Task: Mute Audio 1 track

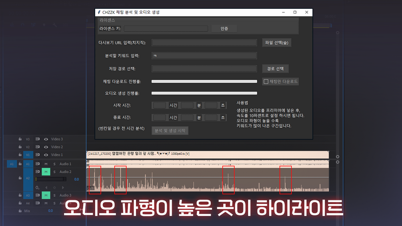Action: pos(46,164)
